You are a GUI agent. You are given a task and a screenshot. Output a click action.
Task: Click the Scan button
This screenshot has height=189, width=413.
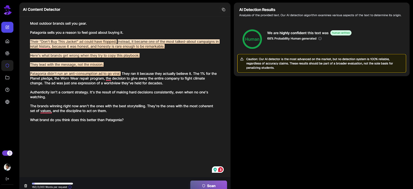tap(209, 185)
